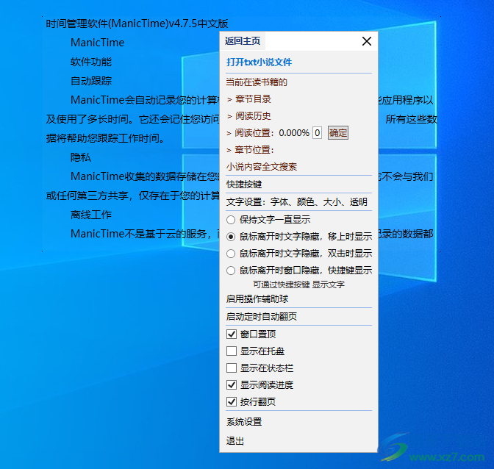Toggle 显示阅读进度 checkbox
494x469 pixels.
pyautogui.click(x=232, y=385)
